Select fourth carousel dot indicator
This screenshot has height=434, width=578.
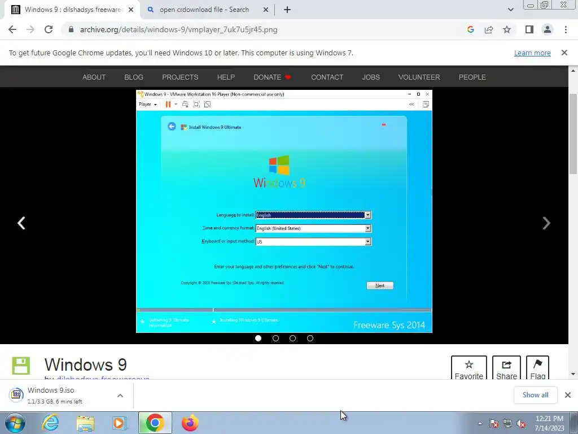pyautogui.click(x=310, y=338)
